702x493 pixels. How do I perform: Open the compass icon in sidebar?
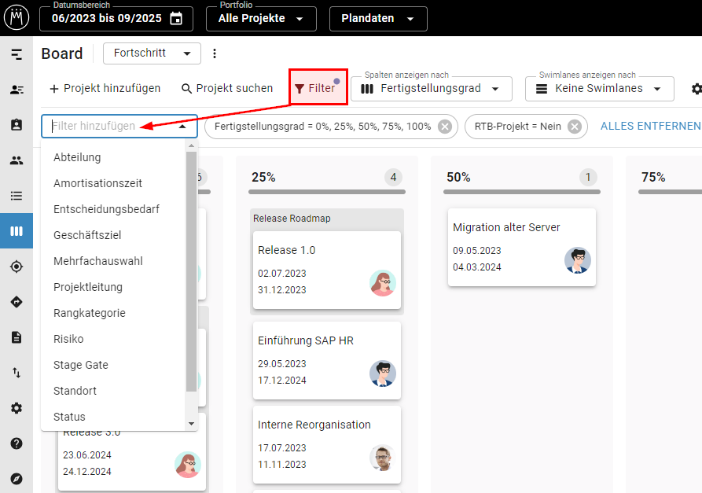17,479
